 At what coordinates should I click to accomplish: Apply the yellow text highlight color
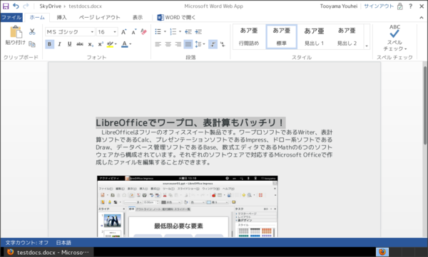[x=110, y=44]
